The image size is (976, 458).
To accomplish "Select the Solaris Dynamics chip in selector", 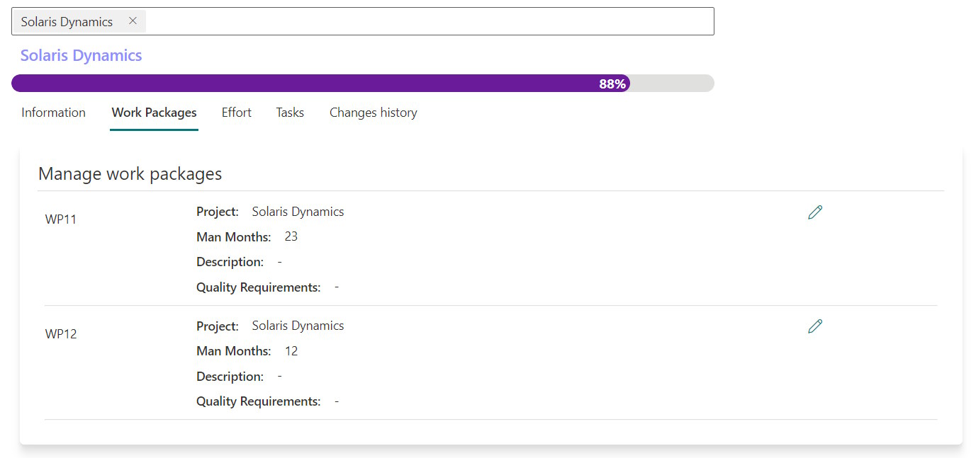I will click(67, 22).
